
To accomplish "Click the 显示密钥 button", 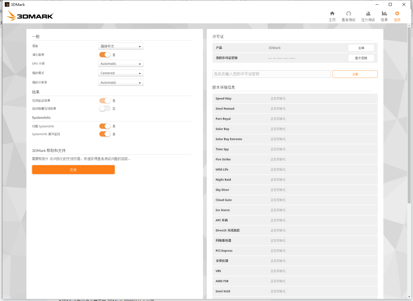I will [x=361, y=58].
